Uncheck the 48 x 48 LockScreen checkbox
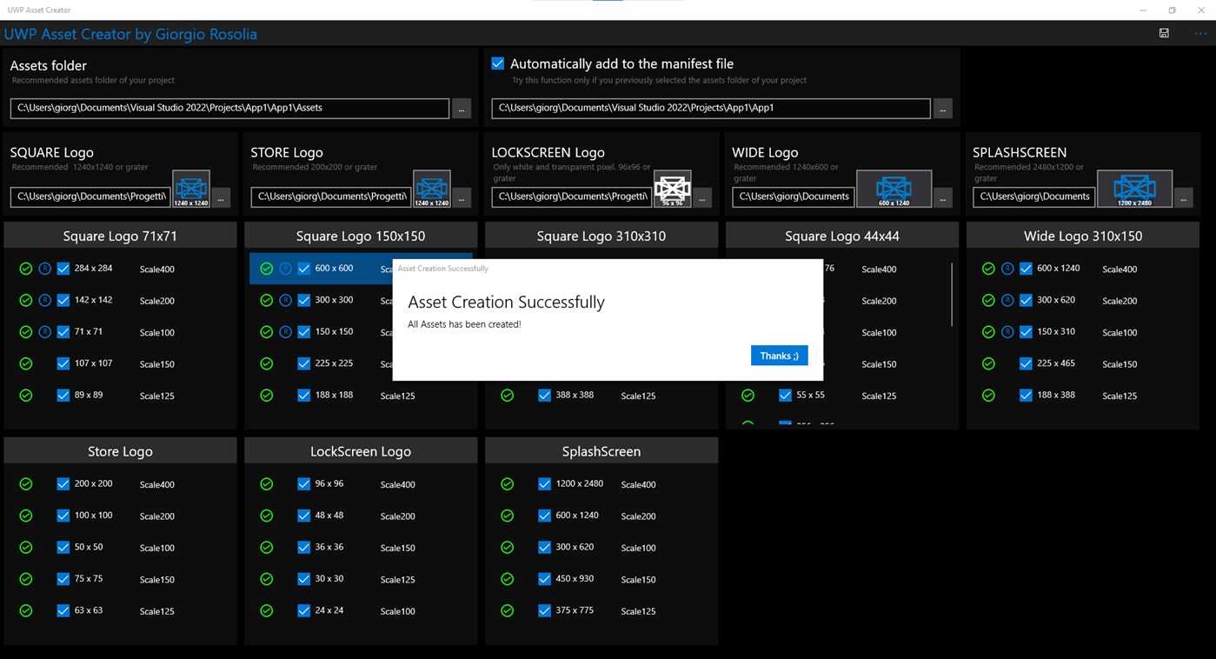The width and height of the screenshot is (1216, 659). (304, 516)
